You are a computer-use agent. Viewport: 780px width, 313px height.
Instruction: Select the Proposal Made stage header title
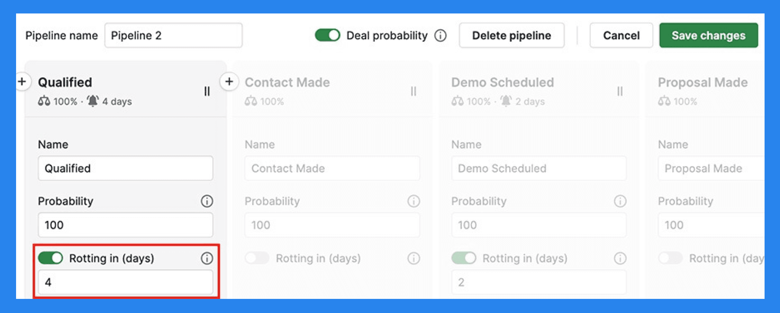click(703, 82)
